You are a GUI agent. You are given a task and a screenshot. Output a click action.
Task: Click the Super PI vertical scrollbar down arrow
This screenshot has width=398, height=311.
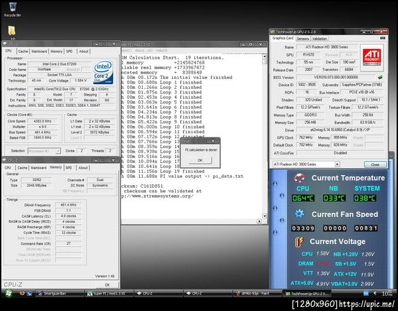point(265,216)
